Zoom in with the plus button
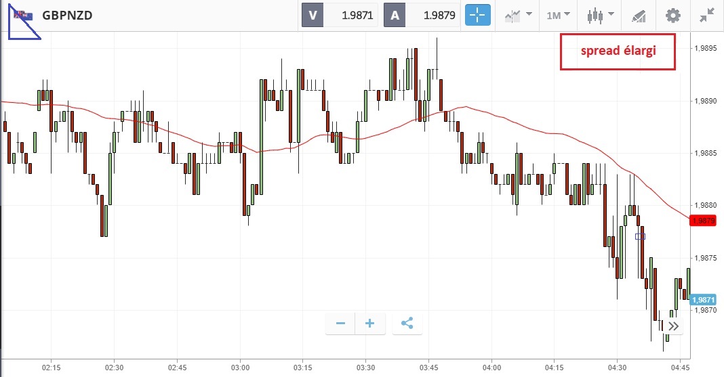The image size is (724, 377). pos(370,324)
